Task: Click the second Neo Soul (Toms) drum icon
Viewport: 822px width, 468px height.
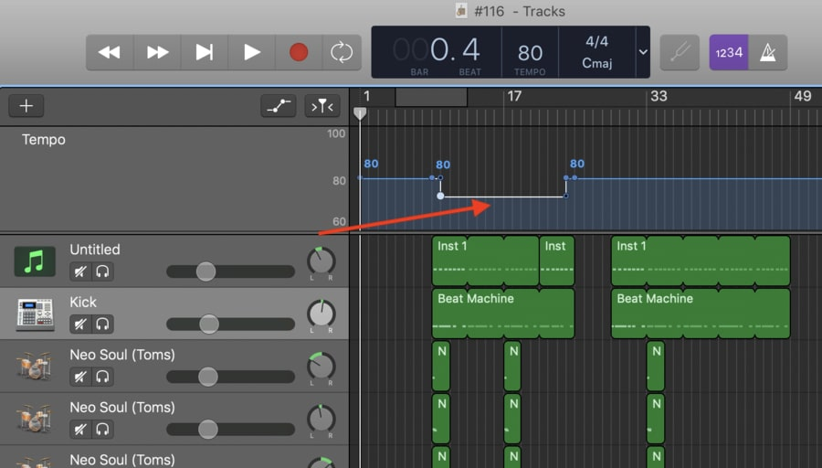Action: (35, 418)
